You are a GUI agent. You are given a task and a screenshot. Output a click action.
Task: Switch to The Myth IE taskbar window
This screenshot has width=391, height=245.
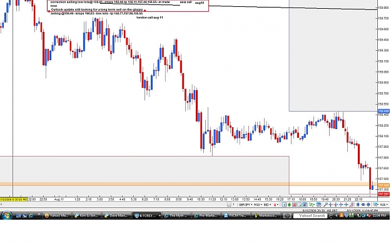coord(177,216)
